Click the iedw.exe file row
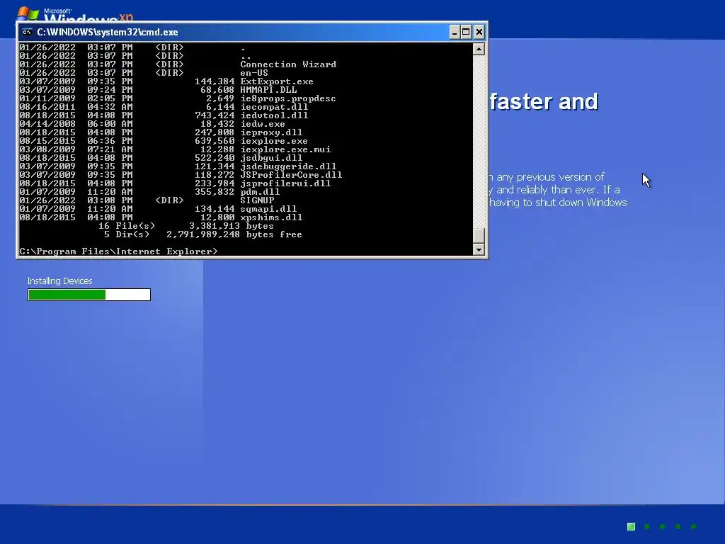The width and height of the screenshot is (725, 544). (152, 124)
